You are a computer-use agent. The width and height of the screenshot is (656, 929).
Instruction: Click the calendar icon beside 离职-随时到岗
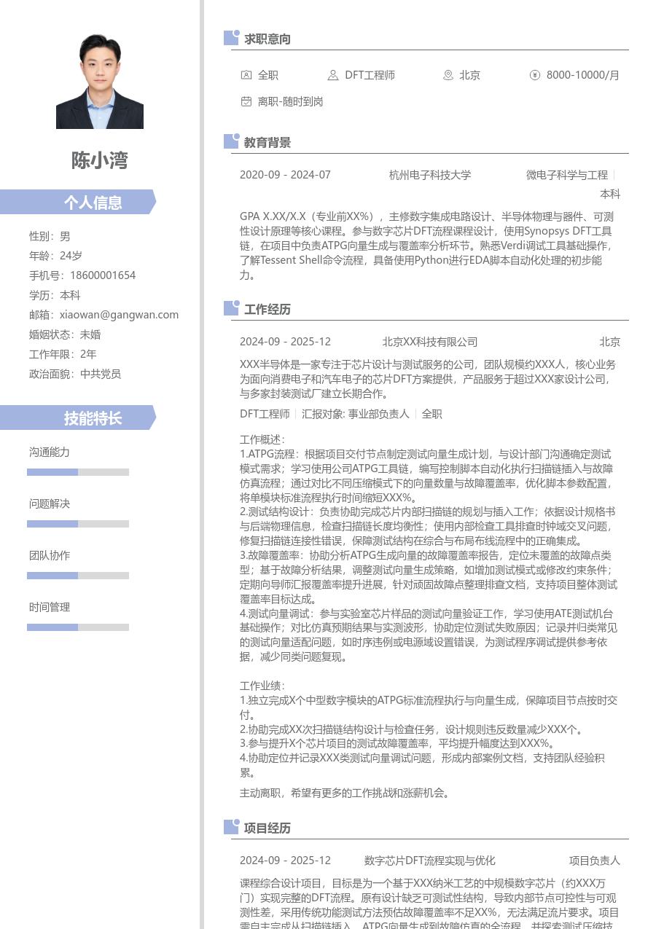point(246,101)
